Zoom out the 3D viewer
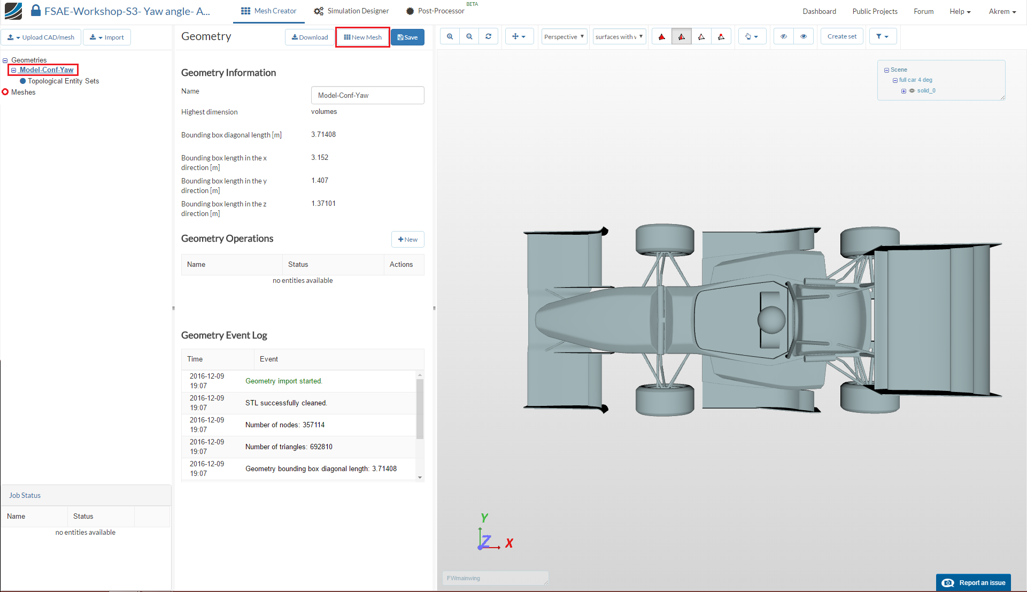 pyautogui.click(x=469, y=37)
